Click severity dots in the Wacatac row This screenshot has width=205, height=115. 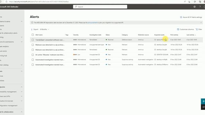pos(75,55)
